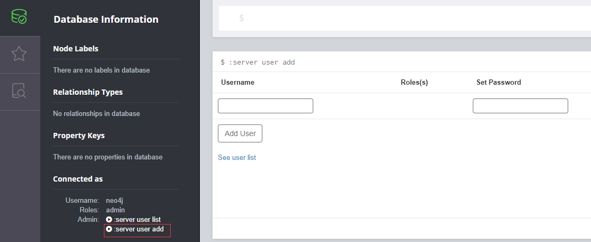Image resolution: width=591 pixels, height=242 pixels.
Task: Click the Roles(s) column header
Action: [x=414, y=82]
